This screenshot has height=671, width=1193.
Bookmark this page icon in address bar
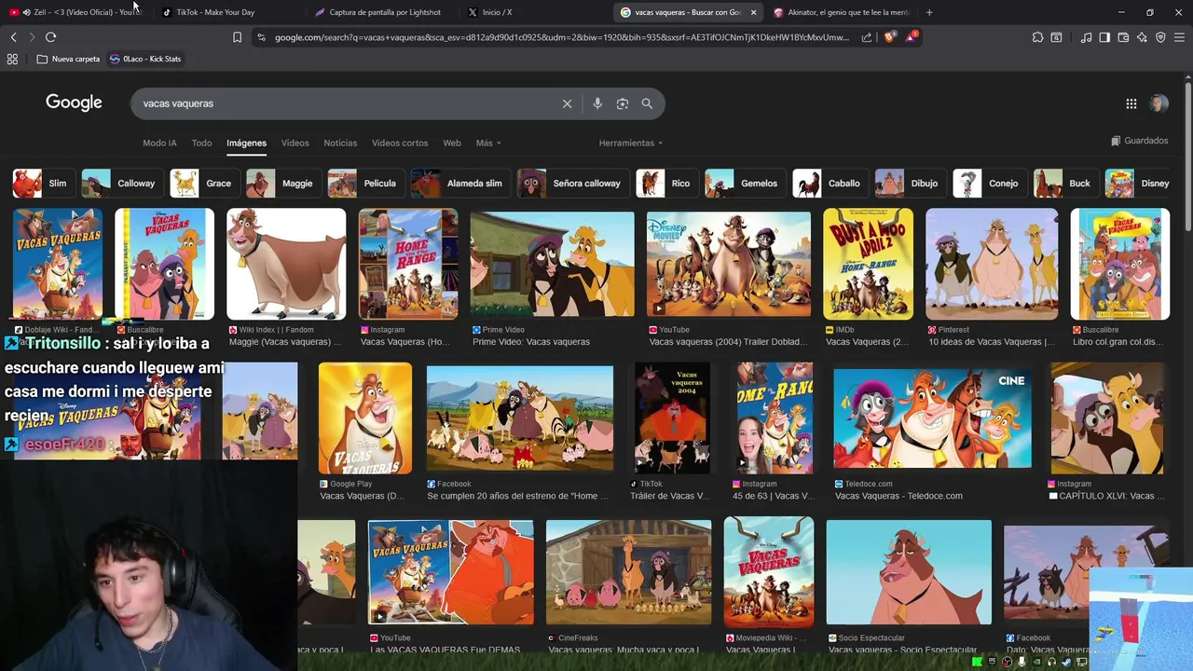pos(237,37)
